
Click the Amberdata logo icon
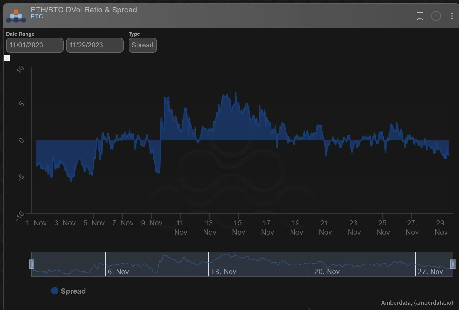(16, 16)
